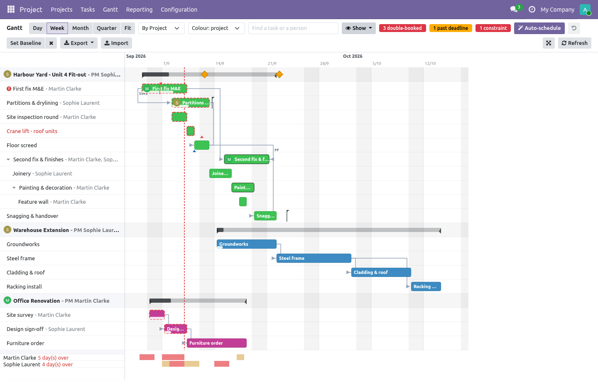The image size is (598, 390).
Task: Click the 1 past deadline badge
Action: [451, 28]
